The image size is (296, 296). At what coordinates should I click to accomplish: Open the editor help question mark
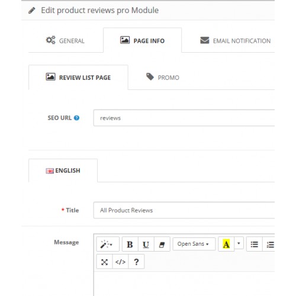coord(136,262)
